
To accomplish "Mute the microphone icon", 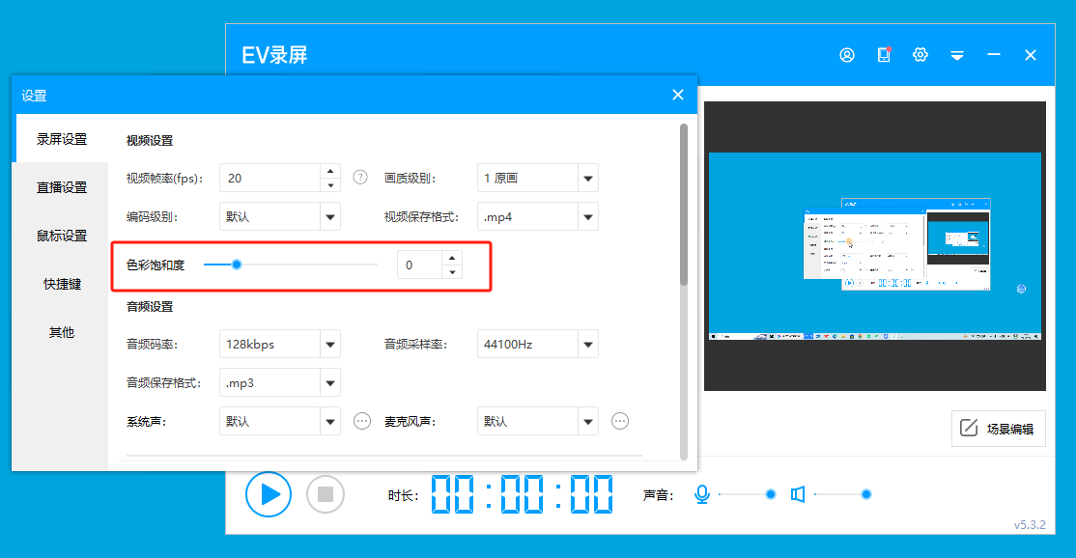I will pos(702,494).
